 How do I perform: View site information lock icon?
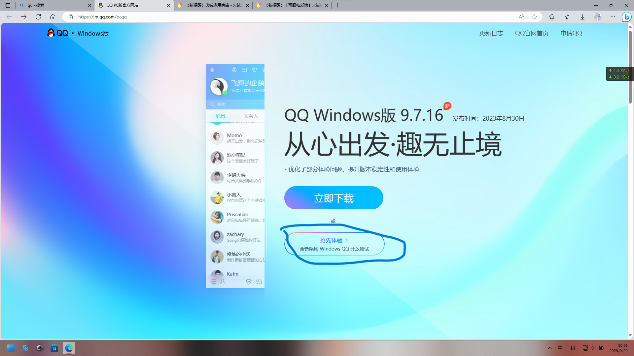coord(70,17)
